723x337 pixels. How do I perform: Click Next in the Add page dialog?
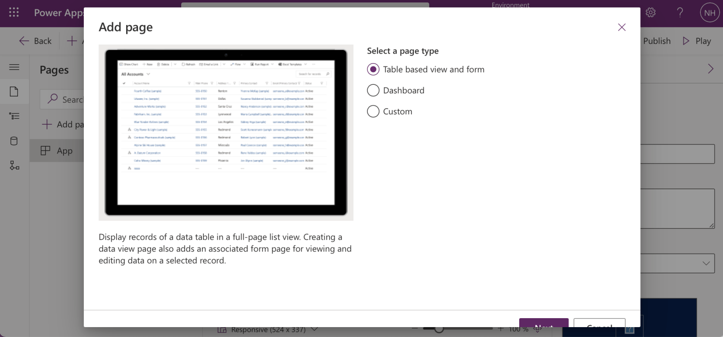[x=544, y=324]
